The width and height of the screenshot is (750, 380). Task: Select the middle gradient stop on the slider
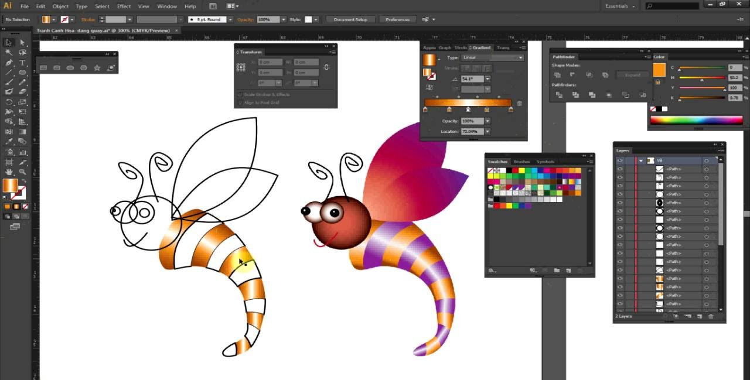pyautogui.click(x=468, y=109)
